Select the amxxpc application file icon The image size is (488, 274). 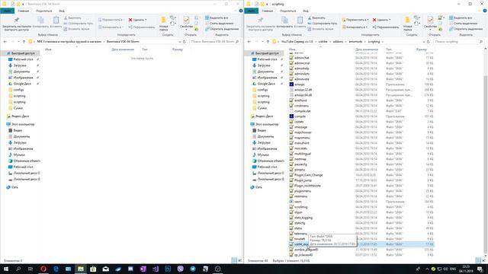291,84
